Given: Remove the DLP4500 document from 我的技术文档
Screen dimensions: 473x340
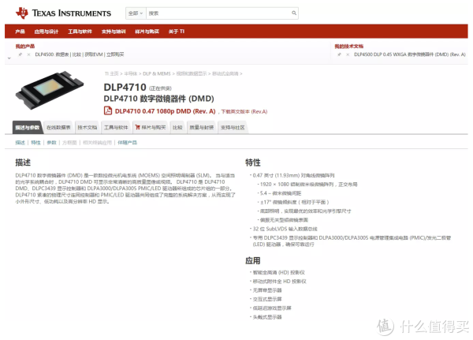Looking at the screenshot, I should pyautogui.click(x=348, y=54).
